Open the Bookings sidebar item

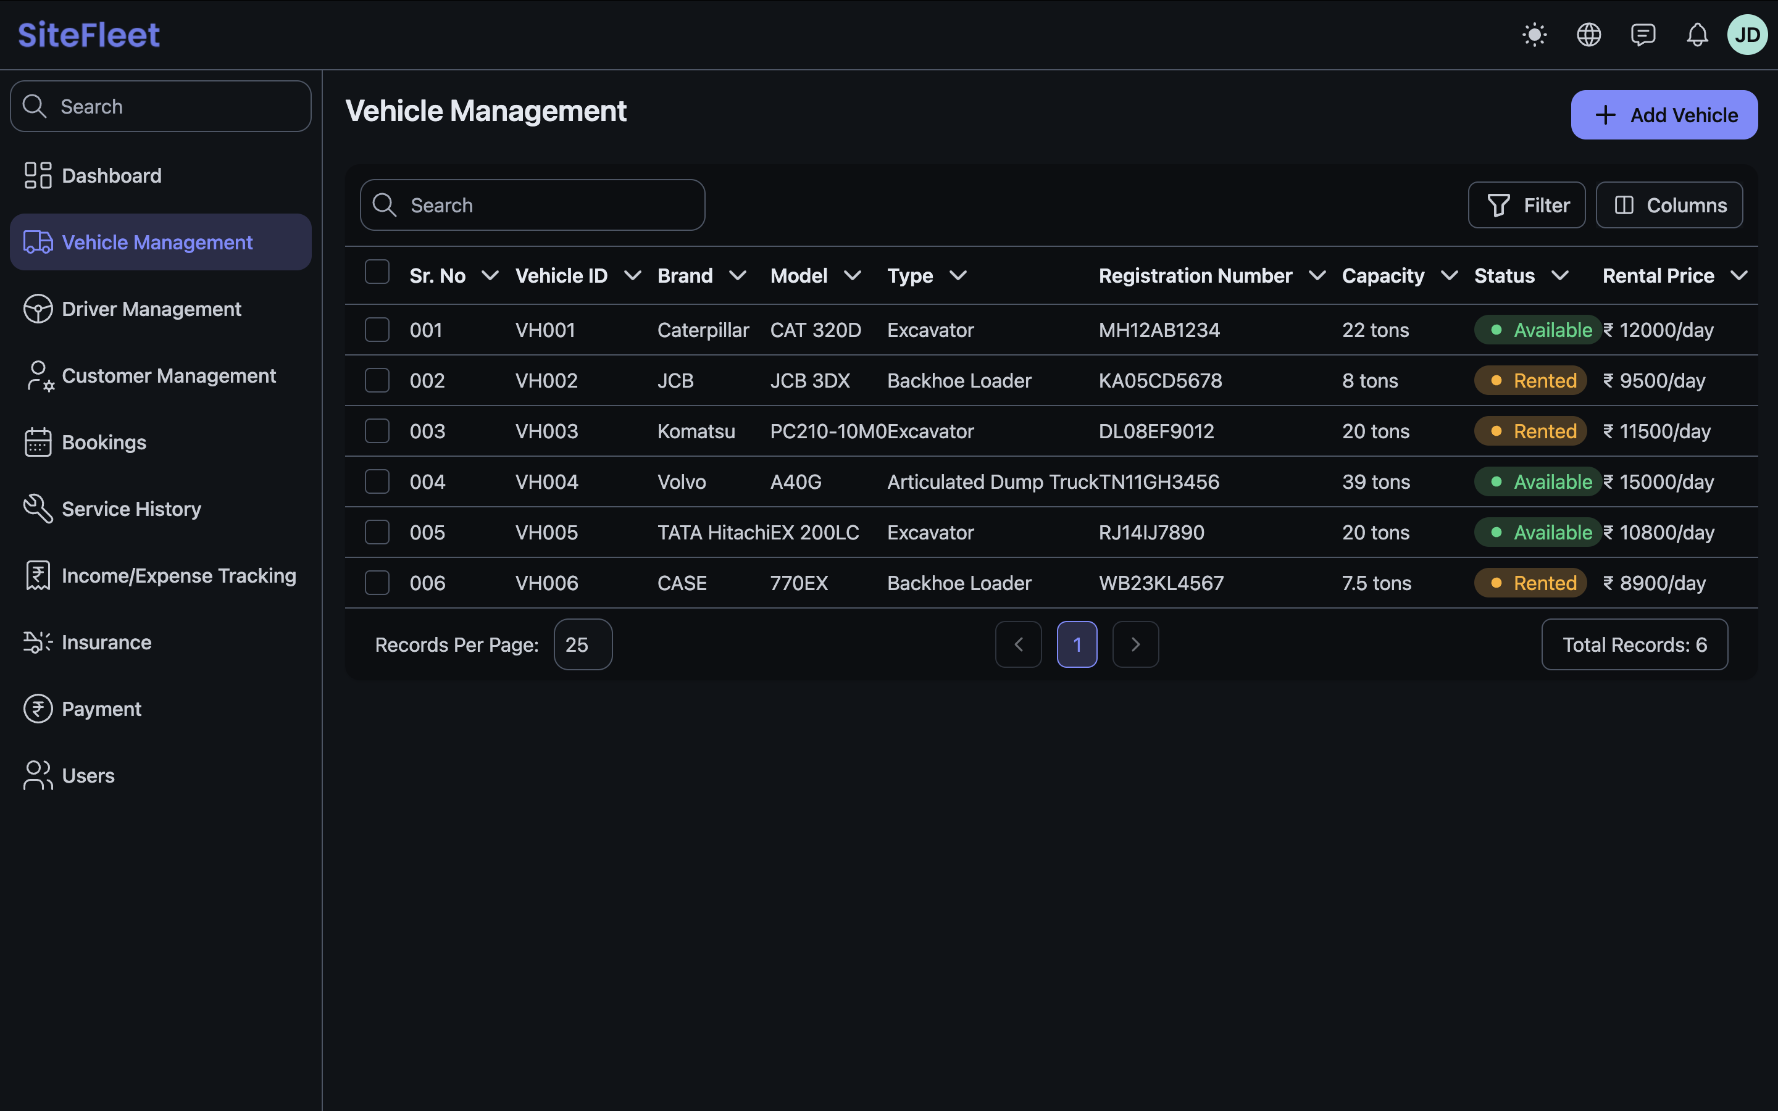click(104, 443)
